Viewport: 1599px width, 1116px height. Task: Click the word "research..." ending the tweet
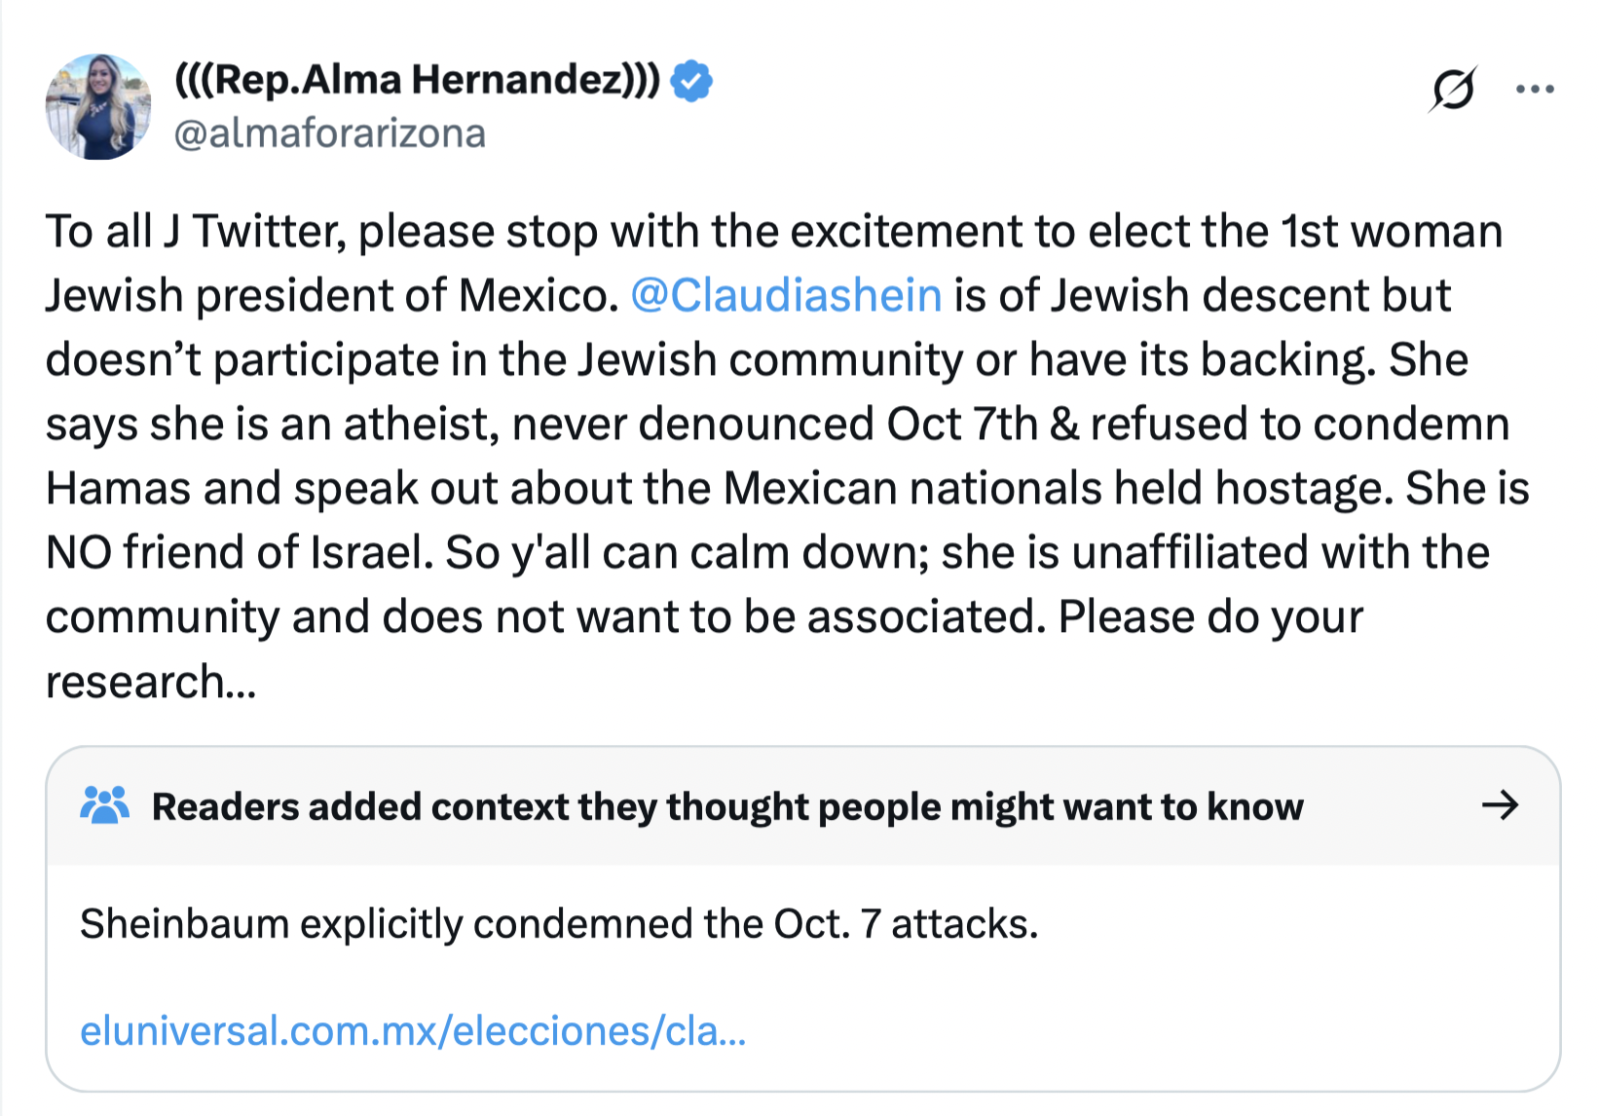tap(151, 681)
